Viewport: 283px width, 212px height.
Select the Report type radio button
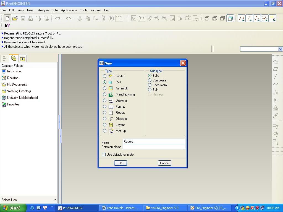pos(104,113)
